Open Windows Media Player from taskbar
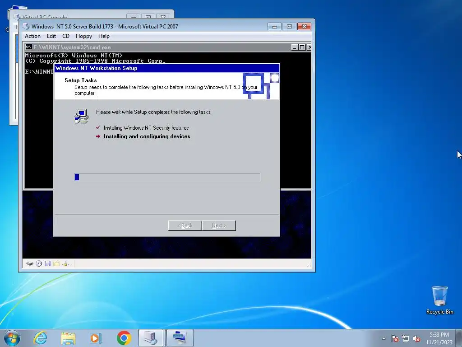Screen dimensions: 462x347 coord(95,338)
